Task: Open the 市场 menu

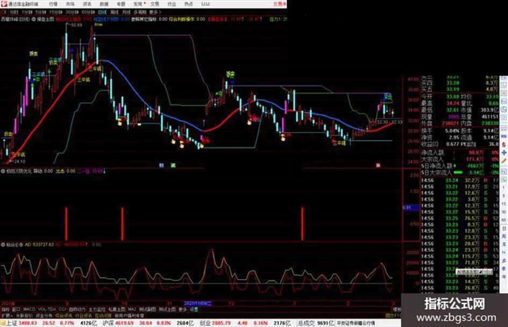Action: coord(70,4)
